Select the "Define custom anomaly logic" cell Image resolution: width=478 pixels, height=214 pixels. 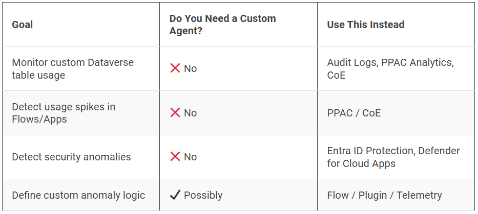click(78, 195)
